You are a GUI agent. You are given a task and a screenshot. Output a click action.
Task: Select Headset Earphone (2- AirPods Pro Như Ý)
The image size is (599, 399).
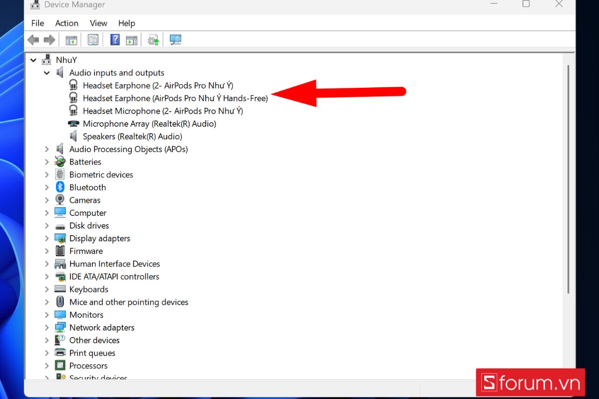(158, 85)
